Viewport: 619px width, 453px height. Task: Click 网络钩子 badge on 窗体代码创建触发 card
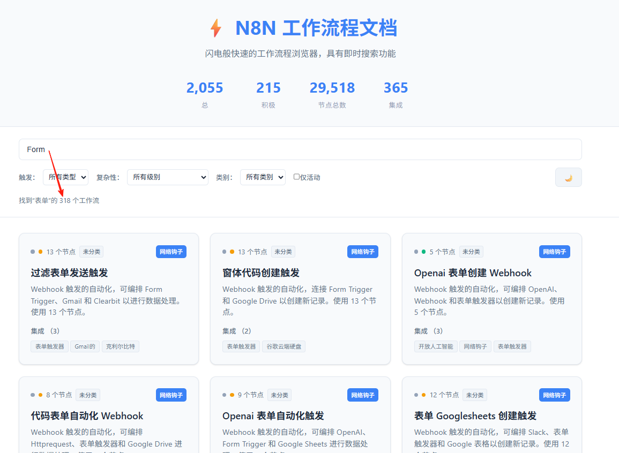tap(362, 252)
